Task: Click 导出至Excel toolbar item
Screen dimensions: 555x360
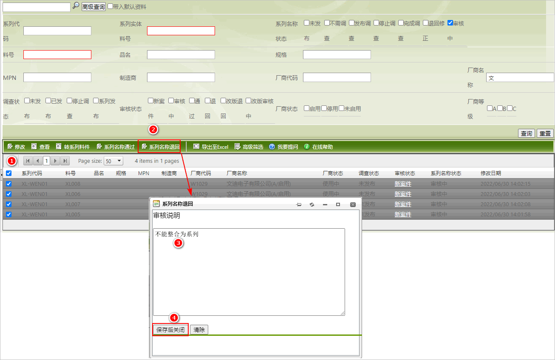Action: click(211, 147)
